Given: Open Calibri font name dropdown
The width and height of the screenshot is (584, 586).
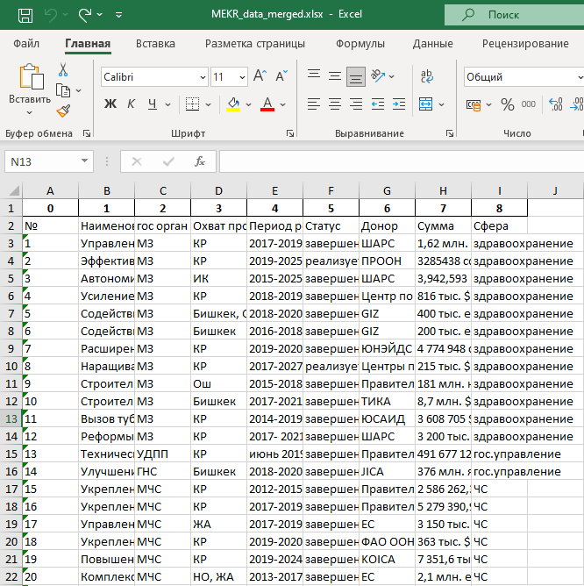Looking at the screenshot, I should click(x=203, y=77).
